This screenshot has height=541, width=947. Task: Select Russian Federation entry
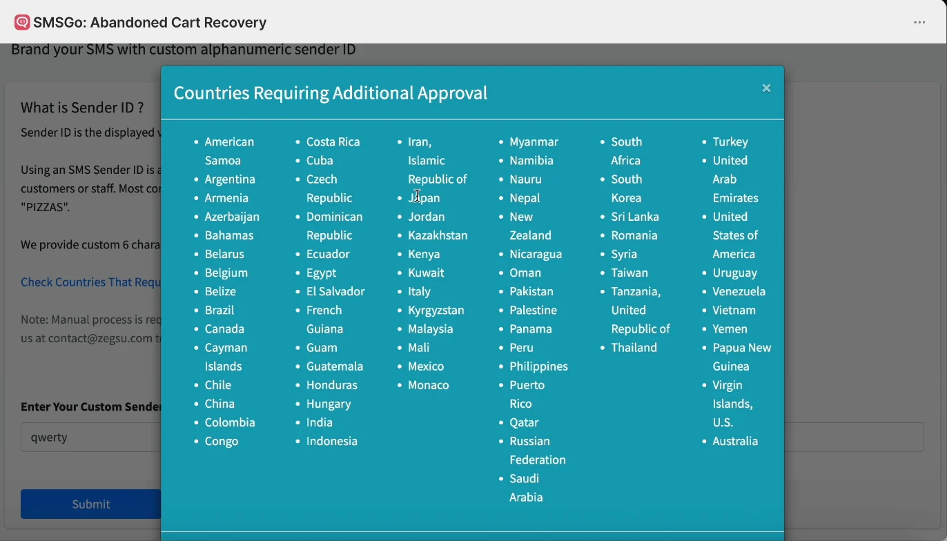pos(538,451)
